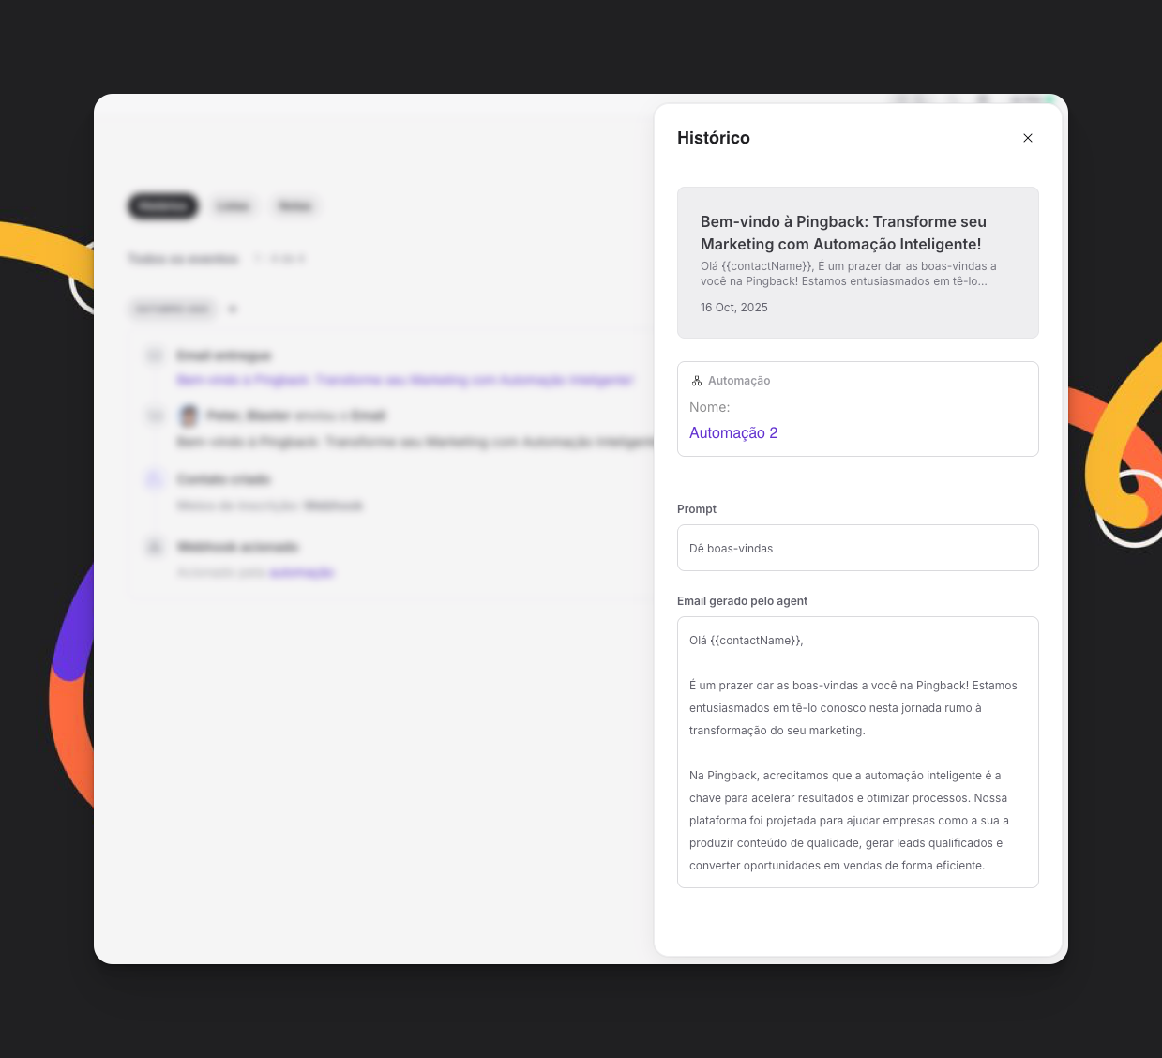
Task: Close the Histórico side panel
Action: [x=1028, y=138]
